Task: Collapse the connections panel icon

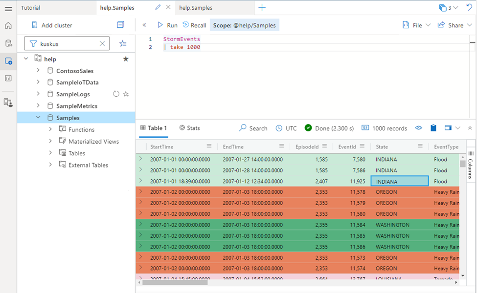Action: [x=120, y=25]
